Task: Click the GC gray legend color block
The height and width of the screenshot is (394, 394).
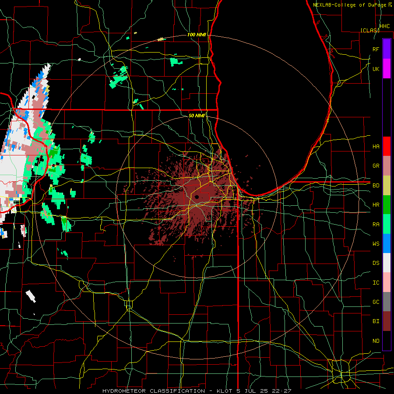Action: pyautogui.click(x=387, y=302)
